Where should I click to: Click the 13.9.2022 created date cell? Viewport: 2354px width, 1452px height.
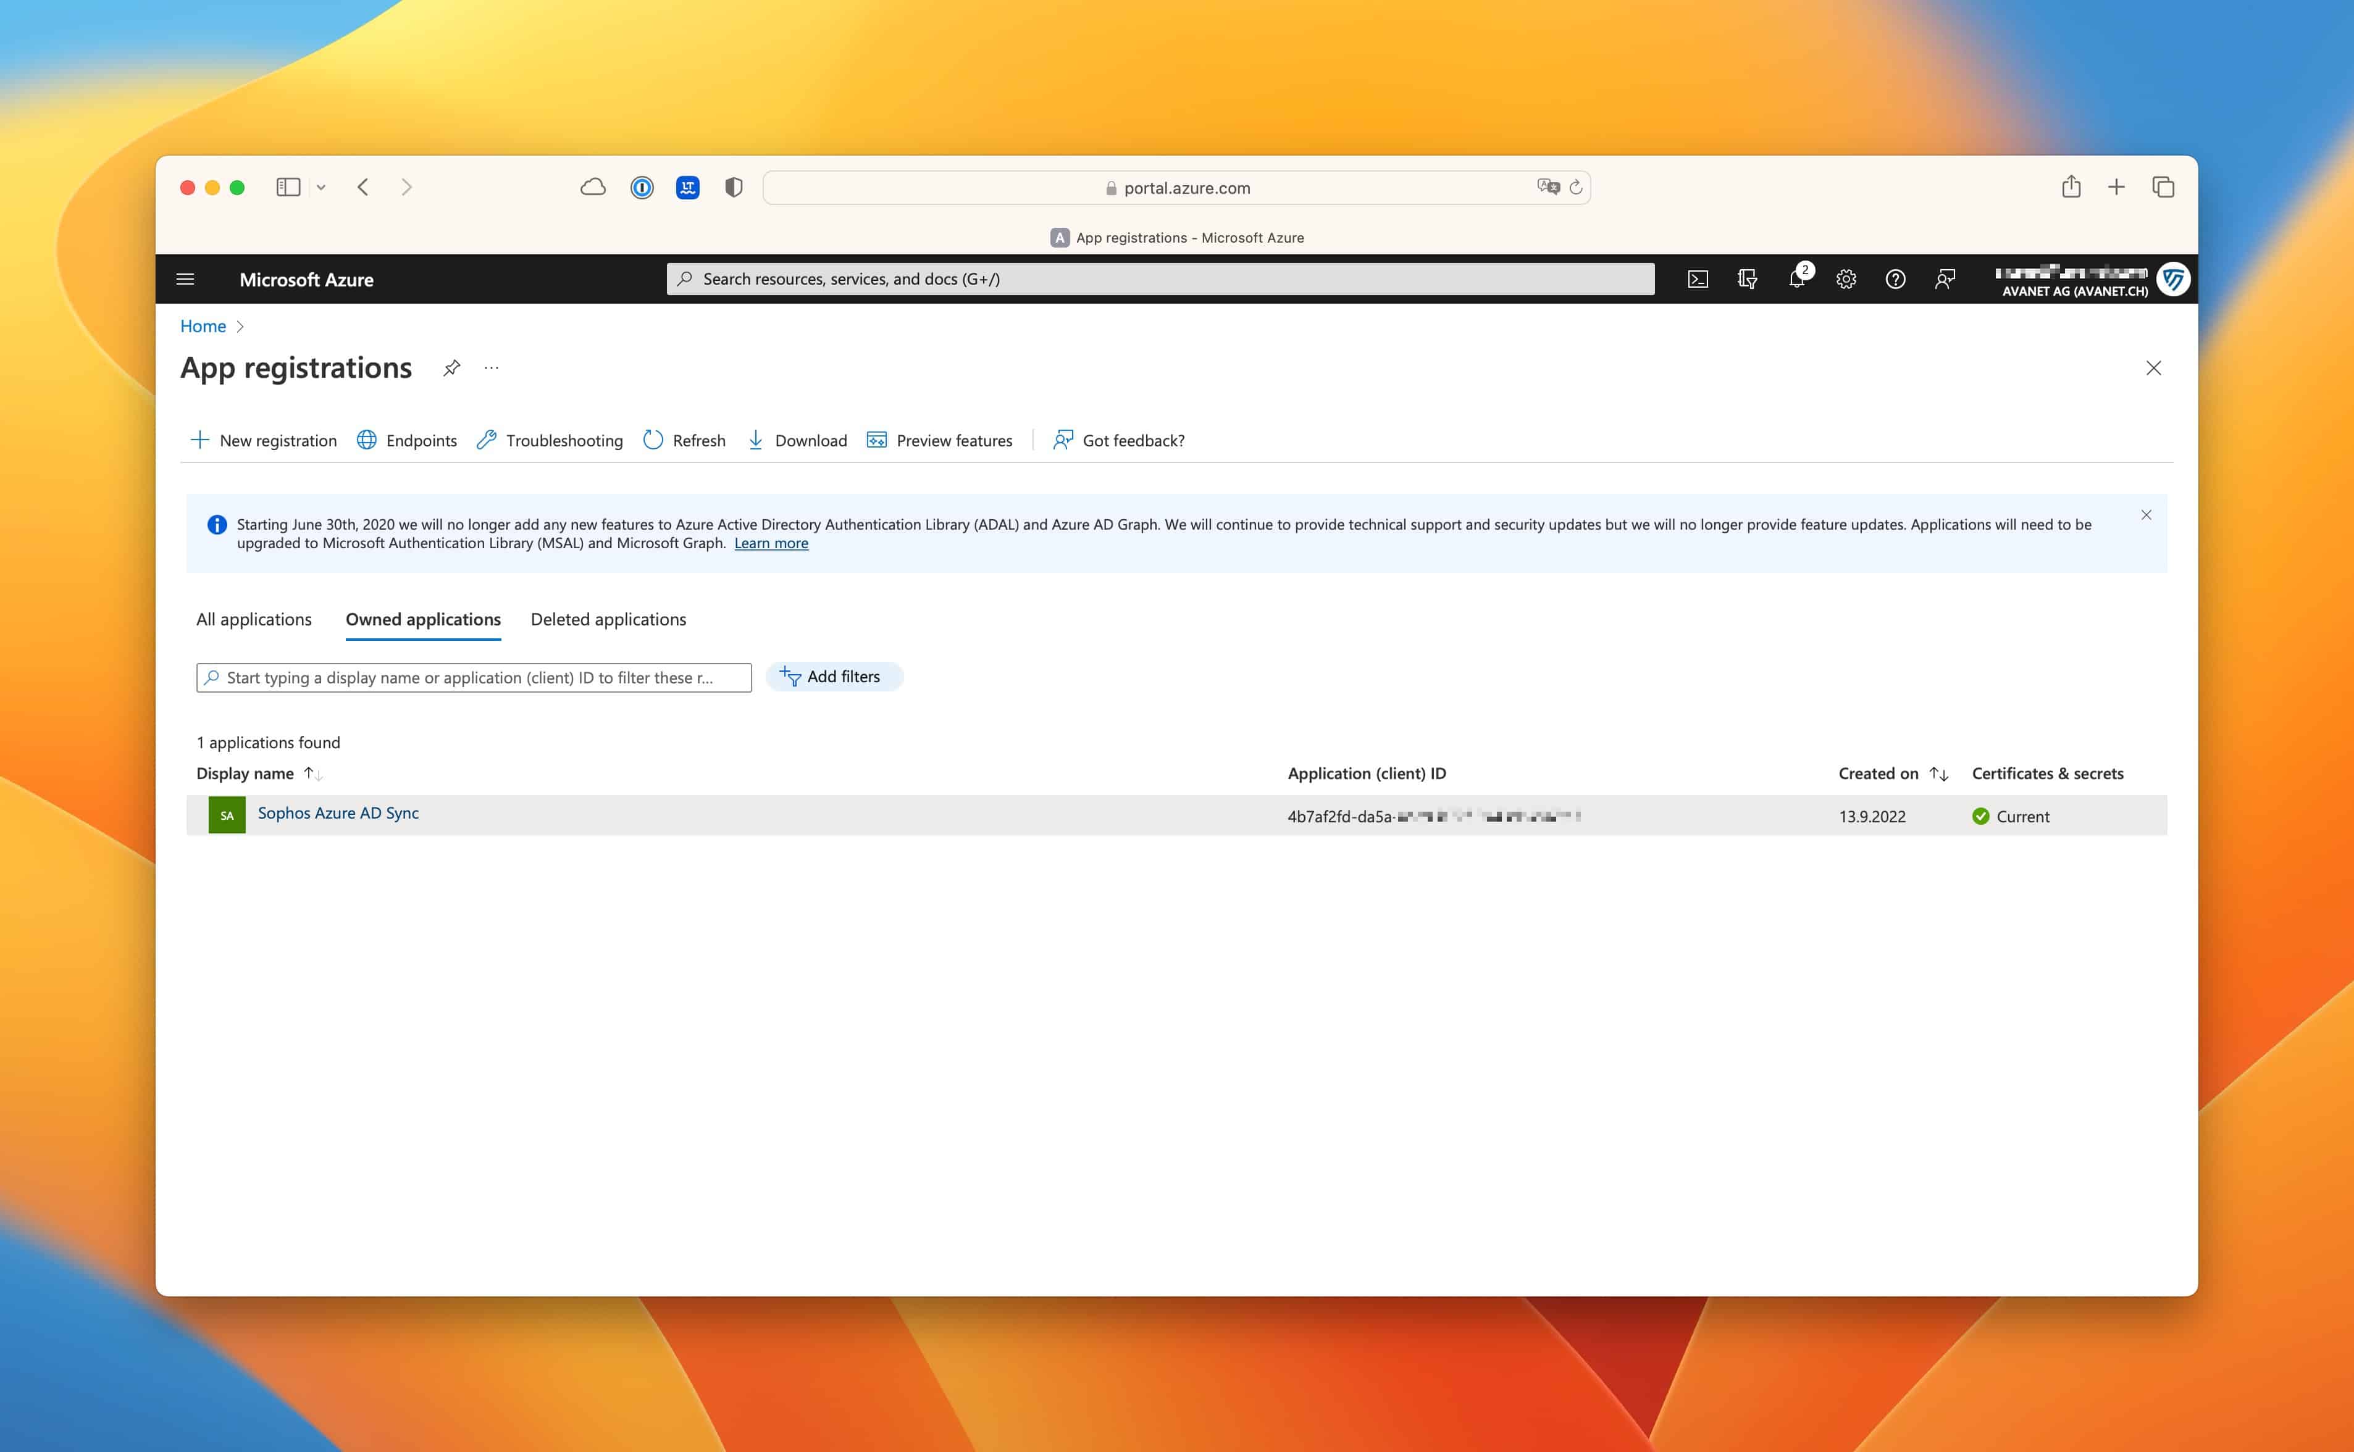point(1872,816)
